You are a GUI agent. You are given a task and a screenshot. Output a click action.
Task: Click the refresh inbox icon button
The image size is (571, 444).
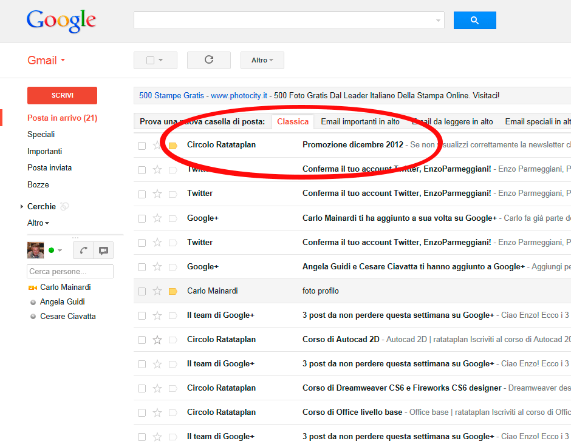[209, 60]
